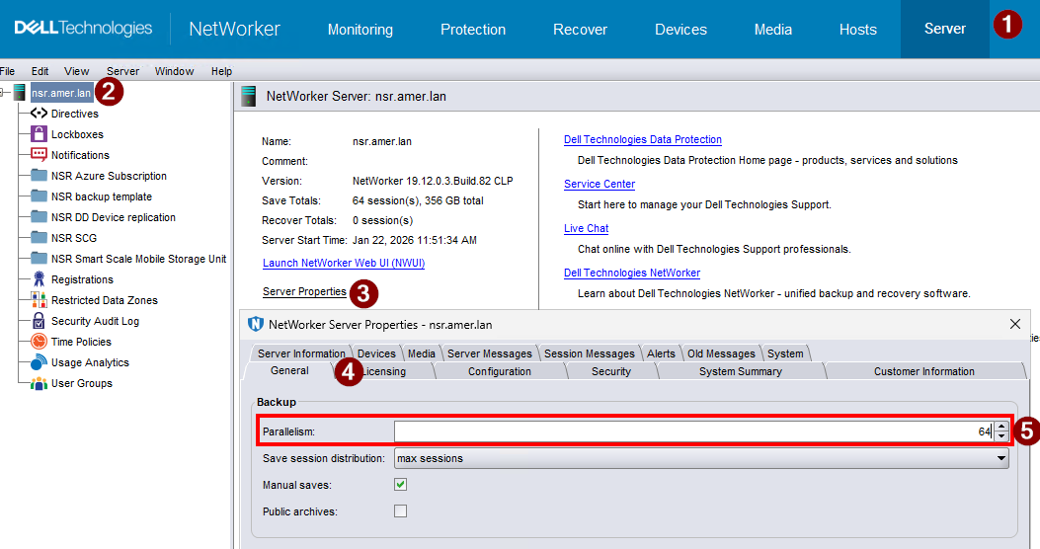Open the Window menu
Screen dimensions: 1040x549
[x=174, y=71]
